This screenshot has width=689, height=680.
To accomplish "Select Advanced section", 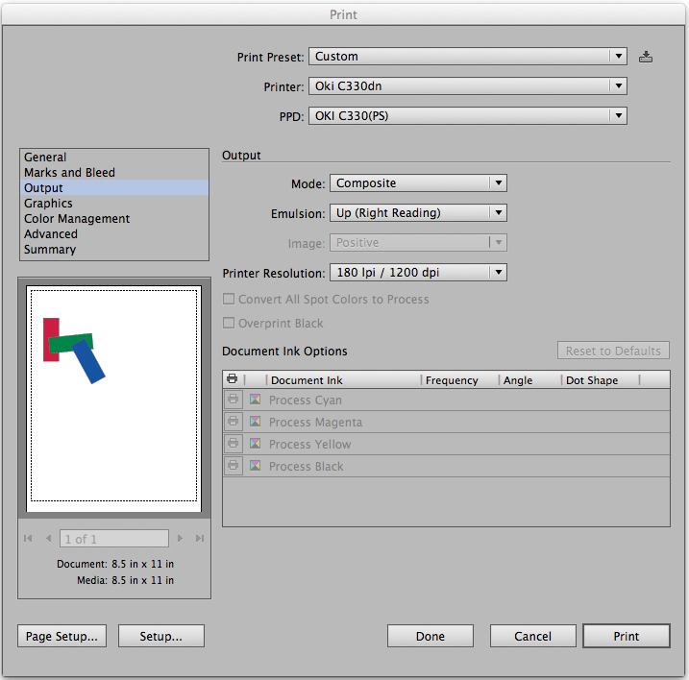I will pyautogui.click(x=114, y=234).
